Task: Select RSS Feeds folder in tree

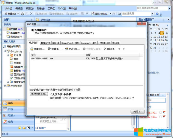Action: [15, 55]
